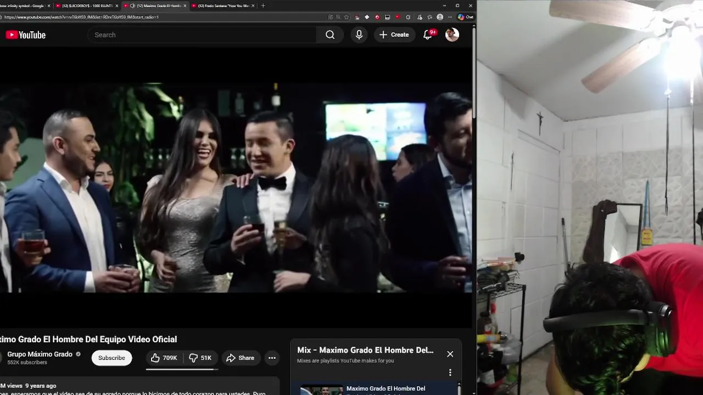Image resolution: width=703 pixels, height=395 pixels.
Task: Click the audio-playing speaker icon on the Maximo Grado tab
Action: [x=132, y=5]
